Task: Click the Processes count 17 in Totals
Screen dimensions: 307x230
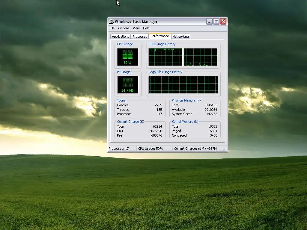Action: point(160,114)
